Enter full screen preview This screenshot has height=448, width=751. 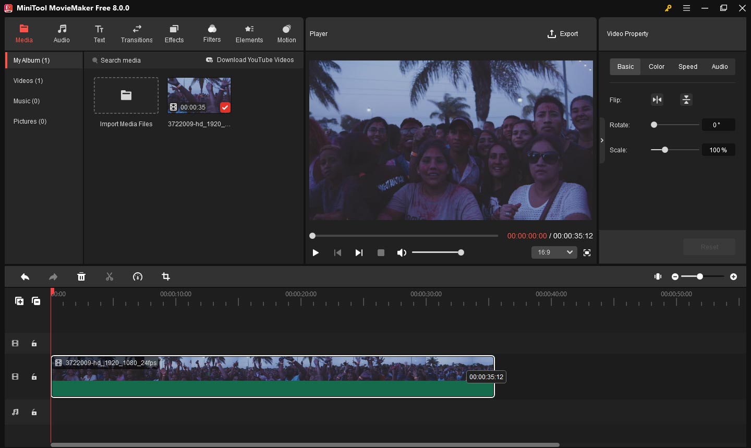(587, 252)
